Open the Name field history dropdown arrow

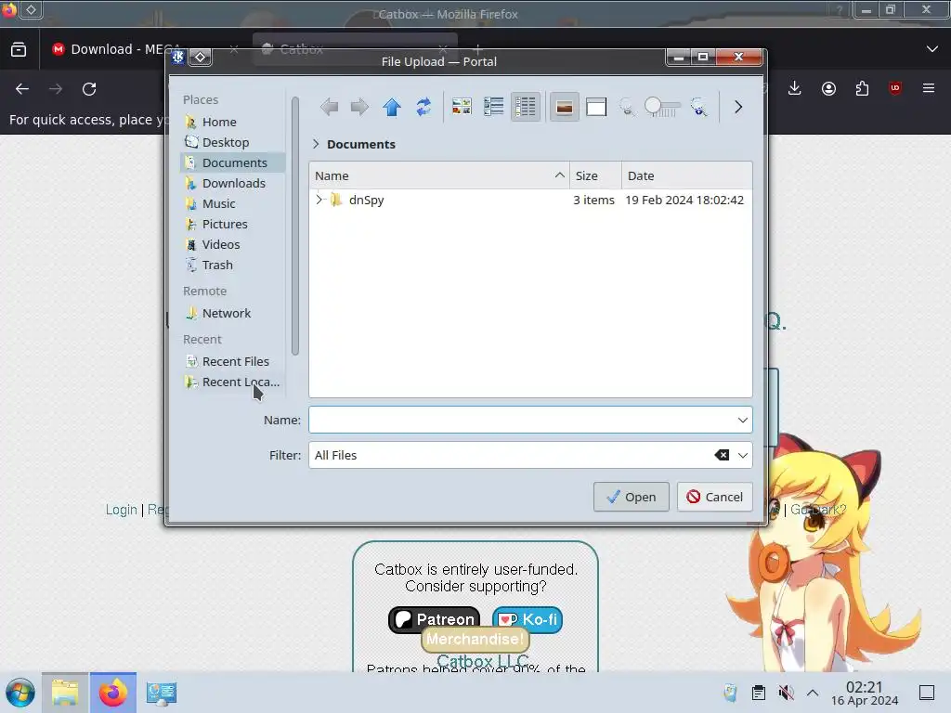742,421
